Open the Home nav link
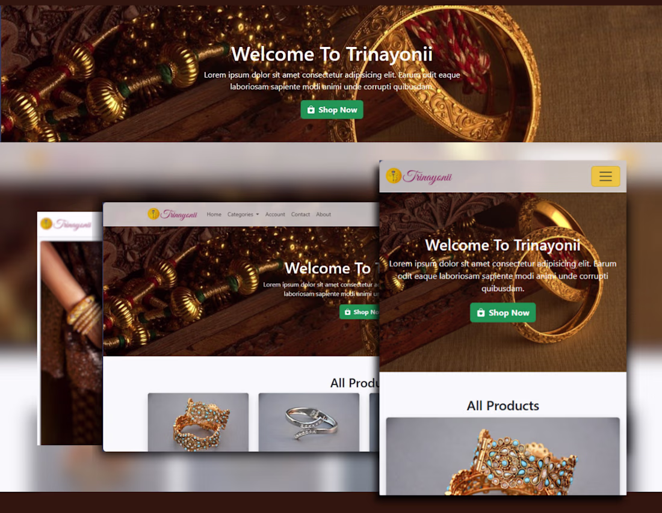This screenshot has height=513, width=662. [214, 214]
